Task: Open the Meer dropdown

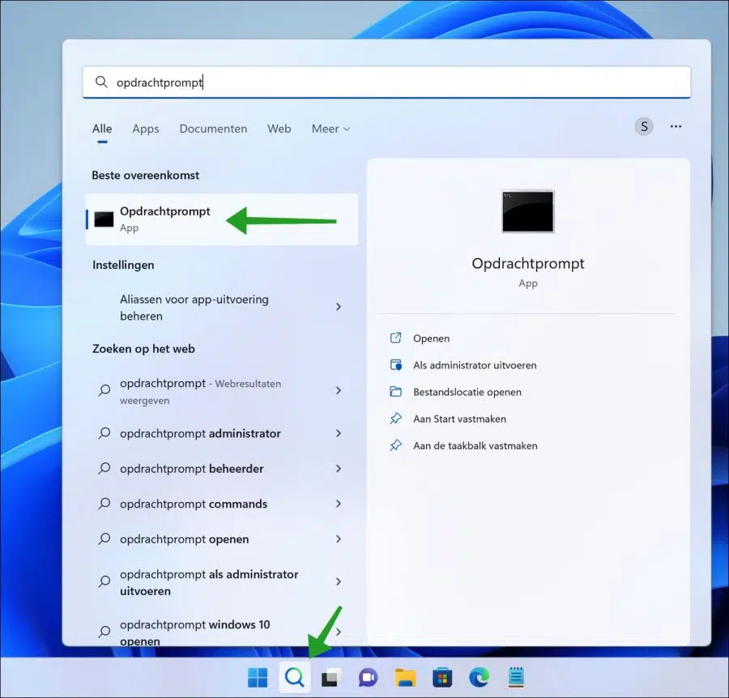Action: coord(330,129)
